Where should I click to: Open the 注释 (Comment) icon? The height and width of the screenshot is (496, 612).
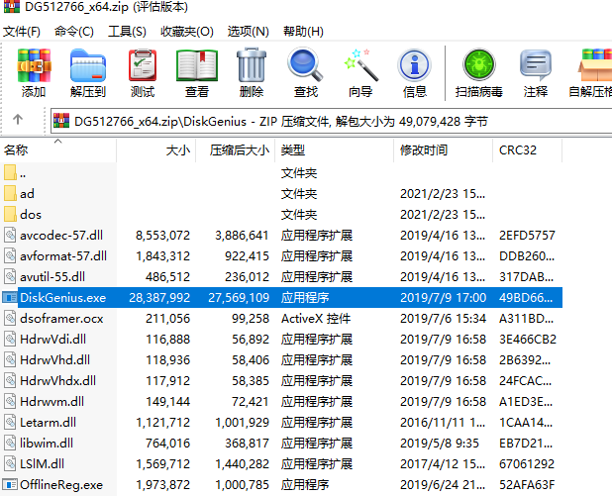point(535,65)
